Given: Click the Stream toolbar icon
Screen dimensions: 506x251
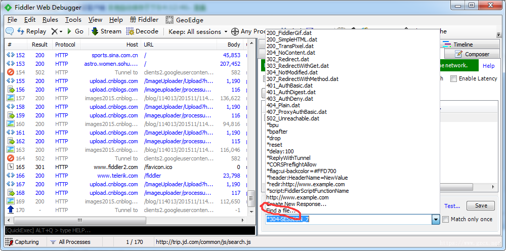Looking at the screenshot, I should pyautogui.click(x=95, y=31).
